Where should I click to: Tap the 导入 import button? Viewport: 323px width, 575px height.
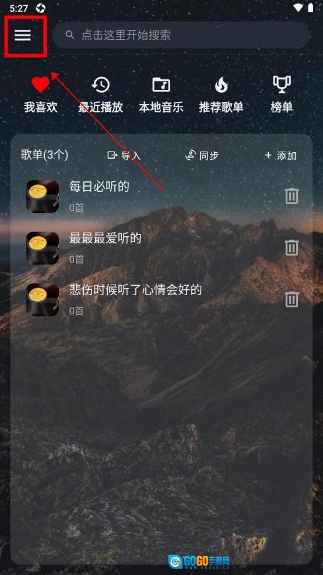pos(124,156)
